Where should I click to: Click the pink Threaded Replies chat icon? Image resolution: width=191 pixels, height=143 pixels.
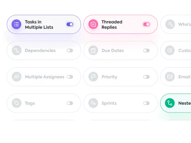pos(93,24)
